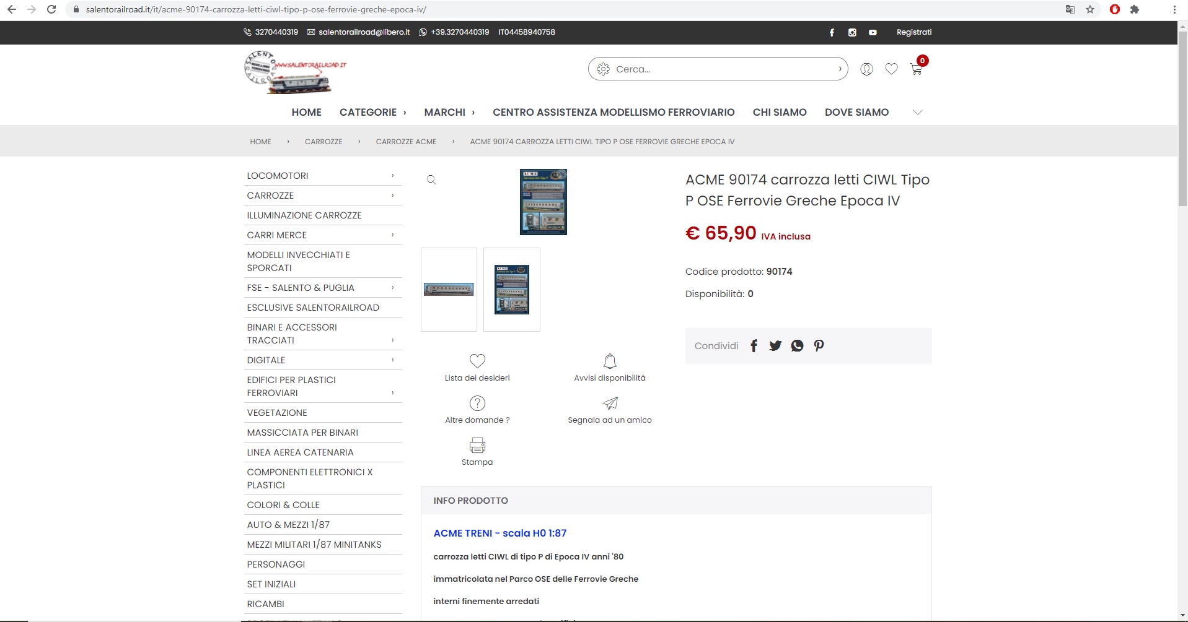Screen dimensions: 1188x622
Task: Click the main product image
Action: [x=543, y=202]
